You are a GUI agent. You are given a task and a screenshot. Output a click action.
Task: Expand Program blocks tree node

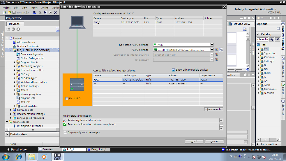point(15,62)
